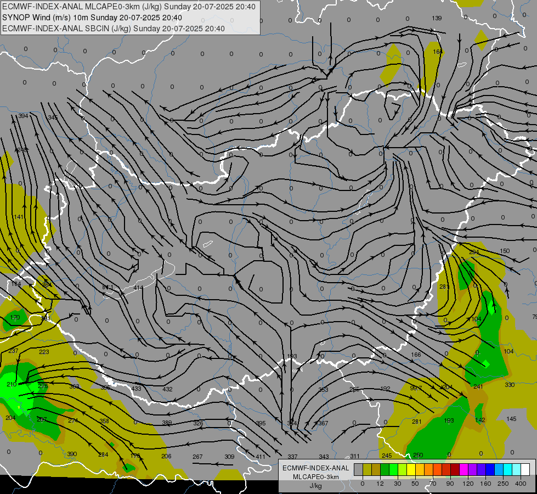
Task: Click the map value 414
Action: coord(138,288)
